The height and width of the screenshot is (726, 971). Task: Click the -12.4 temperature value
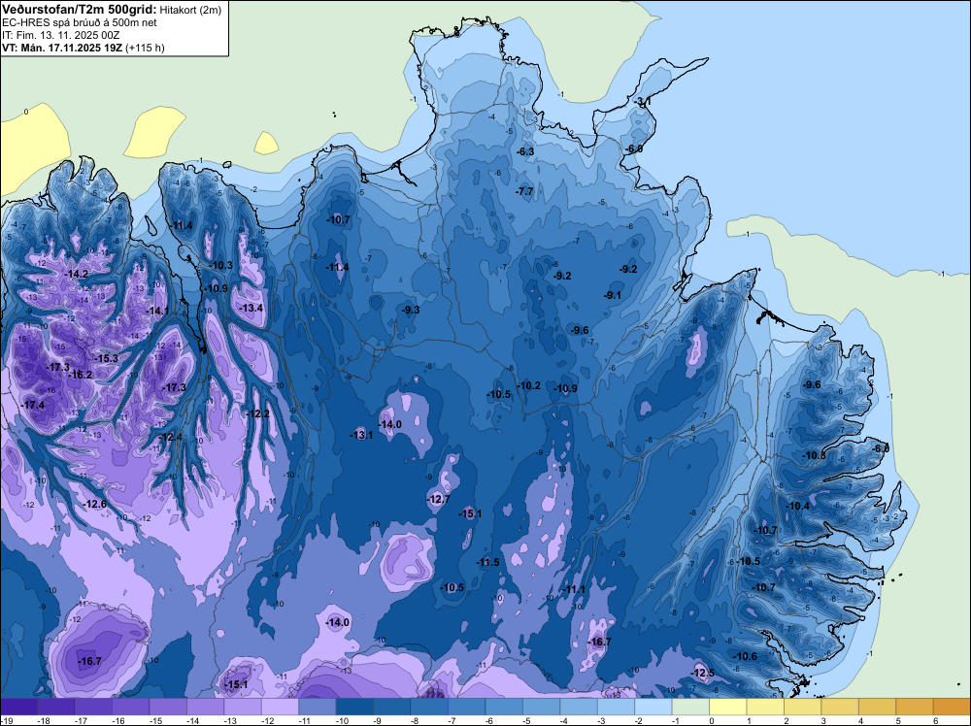[x=172, y=437]
